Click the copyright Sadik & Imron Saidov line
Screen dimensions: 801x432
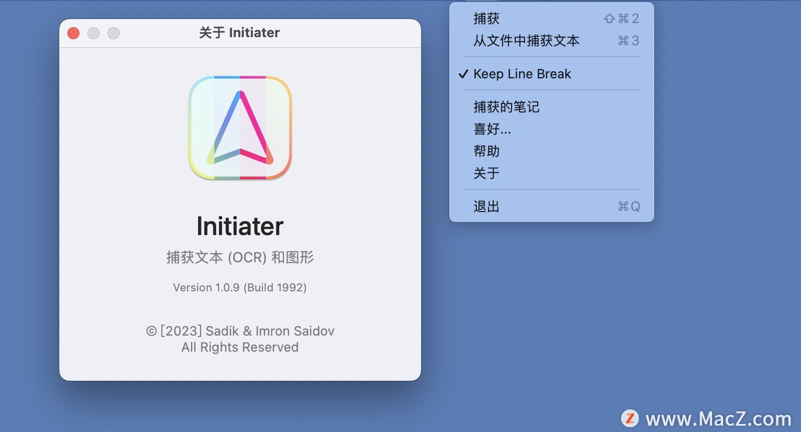click(240, 331)
